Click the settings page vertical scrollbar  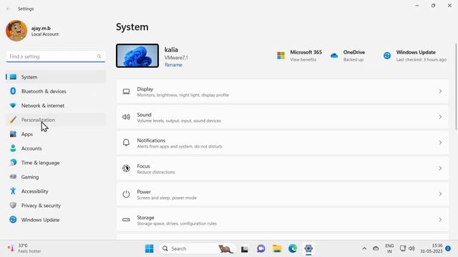point(456,86)
